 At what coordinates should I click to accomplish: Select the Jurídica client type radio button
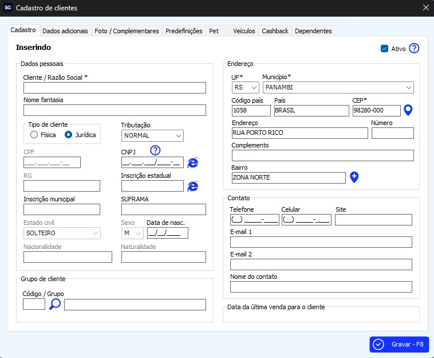coord(69,135)
